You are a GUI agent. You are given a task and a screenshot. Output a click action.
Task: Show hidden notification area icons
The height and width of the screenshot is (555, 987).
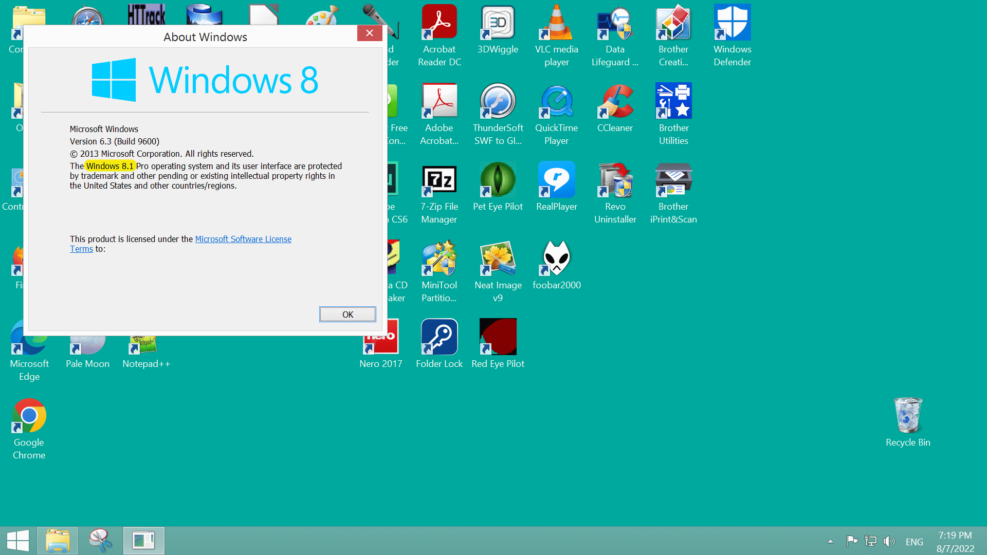pyautogui.click(x=830, y=542)
